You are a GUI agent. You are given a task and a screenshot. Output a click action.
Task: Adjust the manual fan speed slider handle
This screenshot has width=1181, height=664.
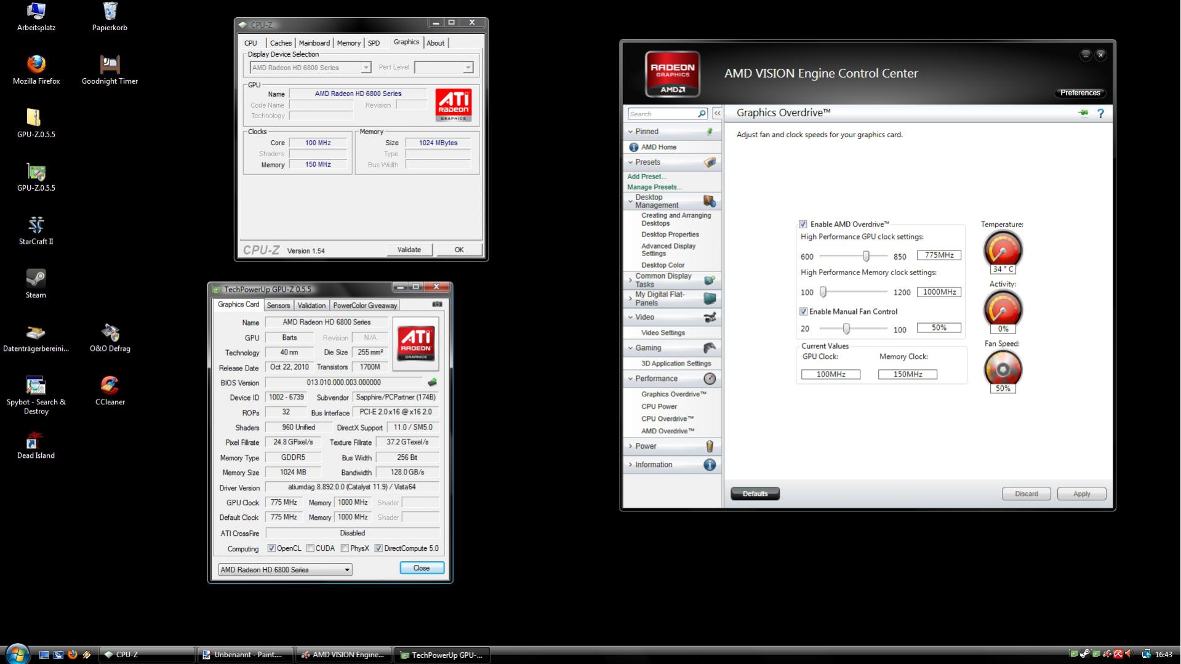(x=846, y=329)
